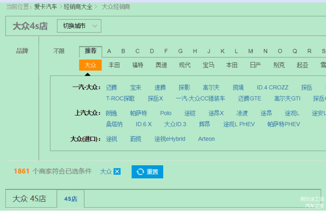The width and height of the screenshot is (326, 211).
Task: Open the 途观L PHEV model link
Action: coord(239,124)
